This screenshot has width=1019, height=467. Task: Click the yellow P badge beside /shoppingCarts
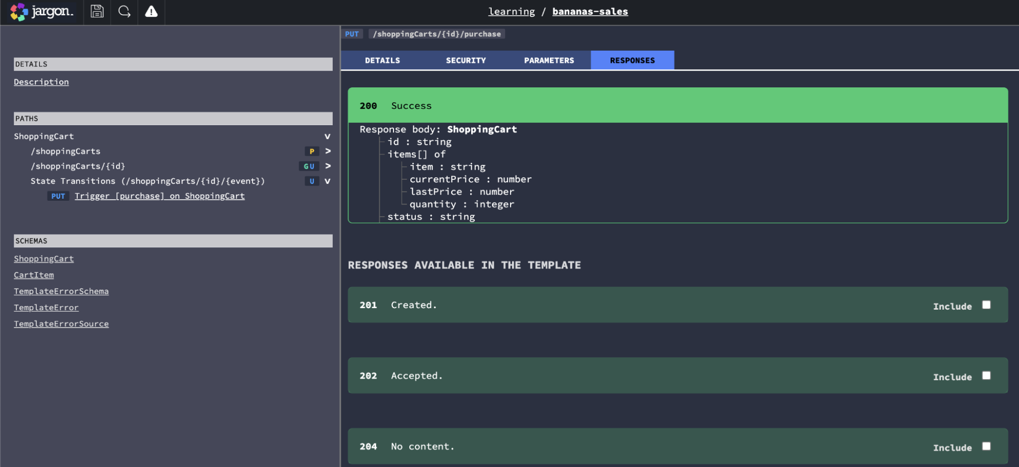tap(312, 151)
